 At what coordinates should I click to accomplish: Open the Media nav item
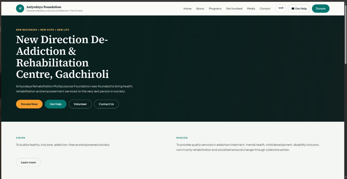point(251,9)
